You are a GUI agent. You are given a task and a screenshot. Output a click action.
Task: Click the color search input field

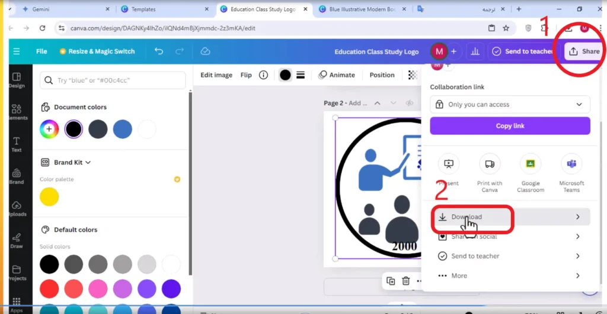click(x=113, y=80)
